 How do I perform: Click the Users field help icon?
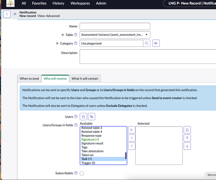(x=76, y=117)
